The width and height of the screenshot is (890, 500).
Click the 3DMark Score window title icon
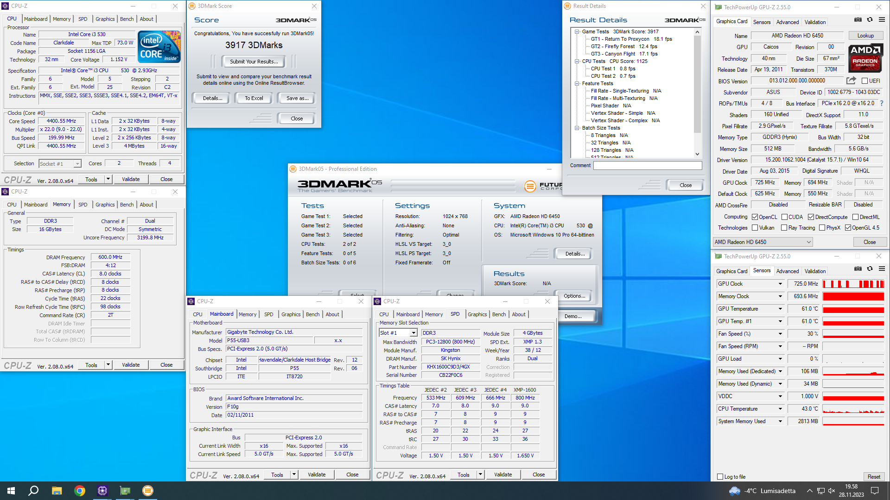click(192, 6)
